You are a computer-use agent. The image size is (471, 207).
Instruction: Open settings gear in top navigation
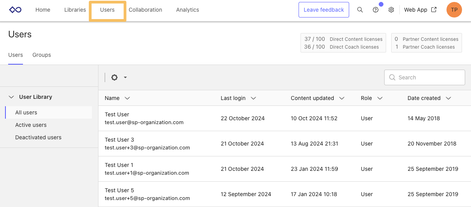click(391, 10)
